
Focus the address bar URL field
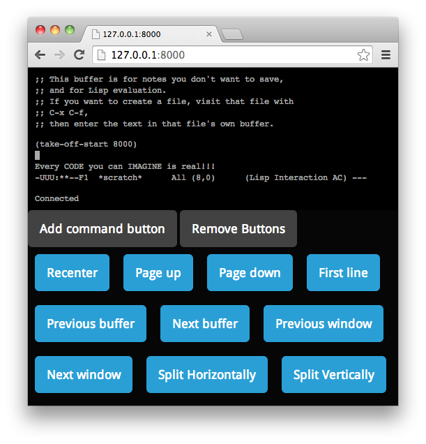tap(223, 55)
